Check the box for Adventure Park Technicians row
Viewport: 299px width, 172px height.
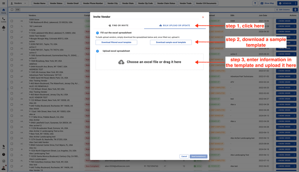[12, 76]
